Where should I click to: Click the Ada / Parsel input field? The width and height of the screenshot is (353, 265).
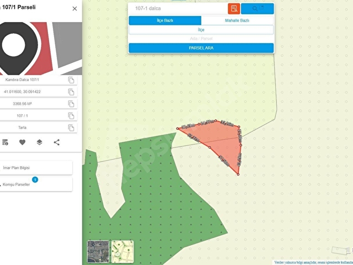[201, 39]
